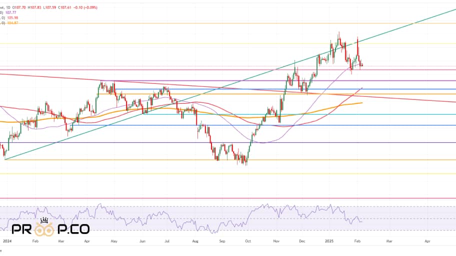Screen dimensions: 456x256
Task: Click the Nov label on time axis
Action: (275, 240)
